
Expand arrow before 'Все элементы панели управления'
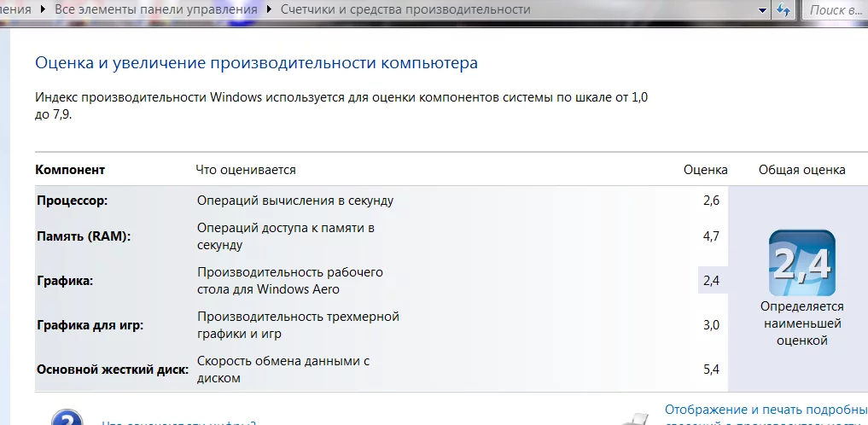tap(44, 9)
